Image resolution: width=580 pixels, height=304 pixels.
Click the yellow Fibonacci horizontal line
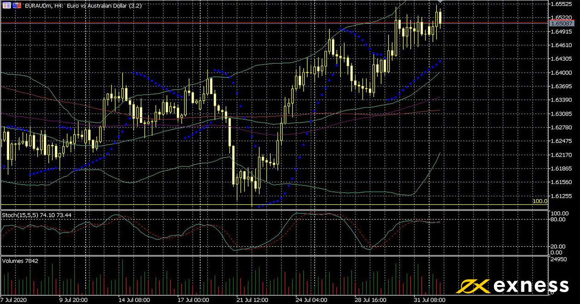(x=274, y=205)
